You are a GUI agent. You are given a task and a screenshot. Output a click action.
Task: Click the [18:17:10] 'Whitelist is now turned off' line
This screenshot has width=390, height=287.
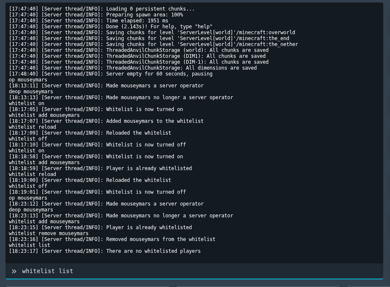[97, 145]
